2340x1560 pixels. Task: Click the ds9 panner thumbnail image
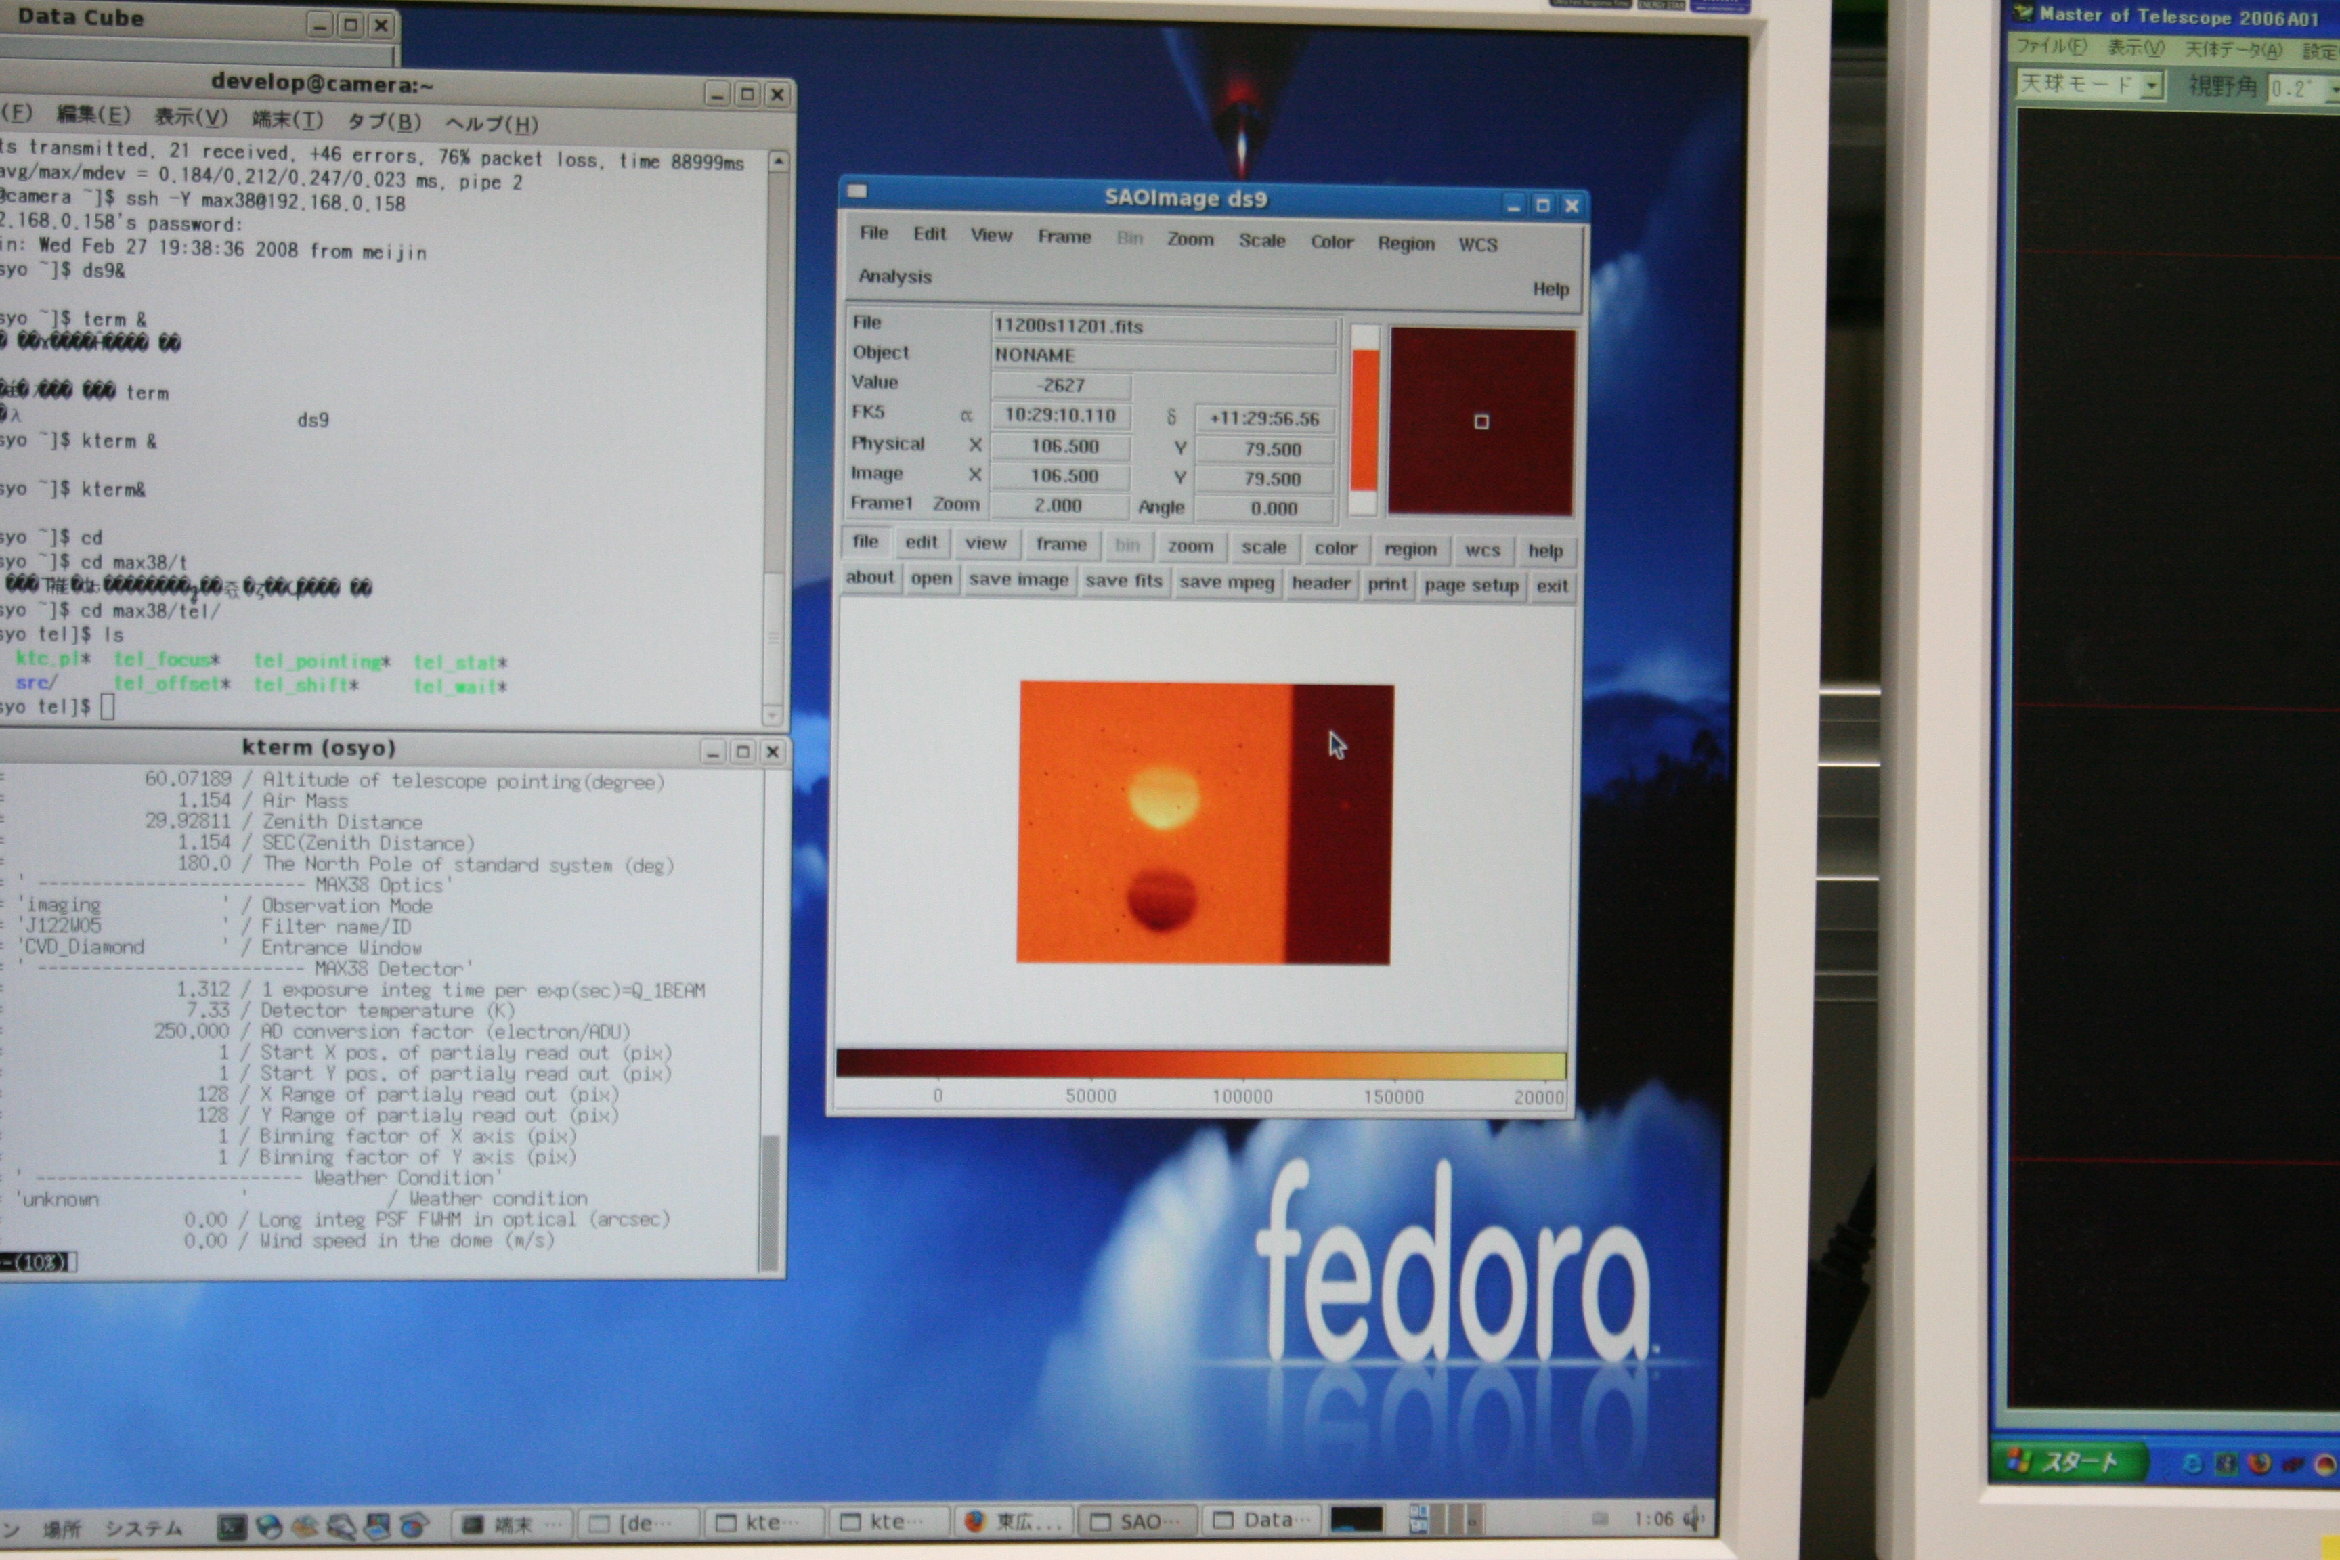click(x=1481, y=422)
